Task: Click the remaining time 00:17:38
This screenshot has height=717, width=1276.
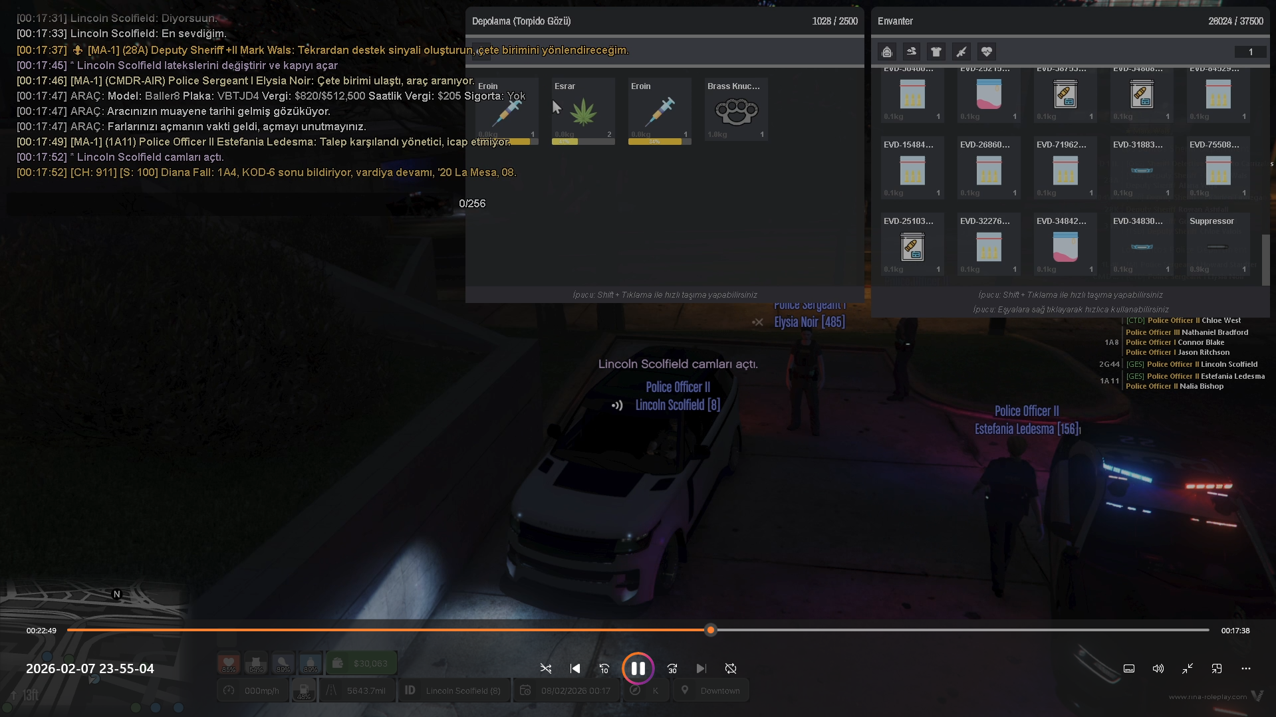Action: coord(1235,631)
